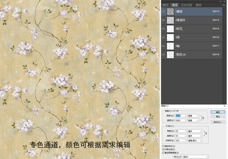Image resolution: width=228 pixels, height=159 pixels.
Task: Switch to the 路径 (Paths) tab
Action: click(166, 5)
